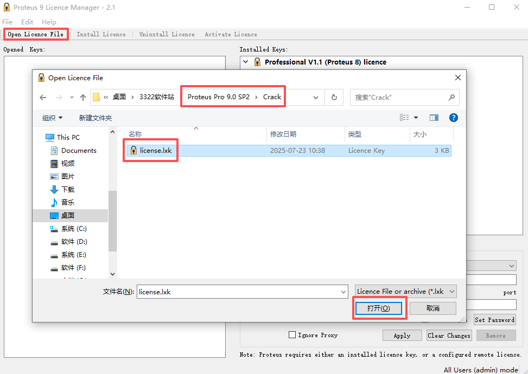Open the view options dropdown arrow
Screen dimensions: 528x374
coord(416,118)
